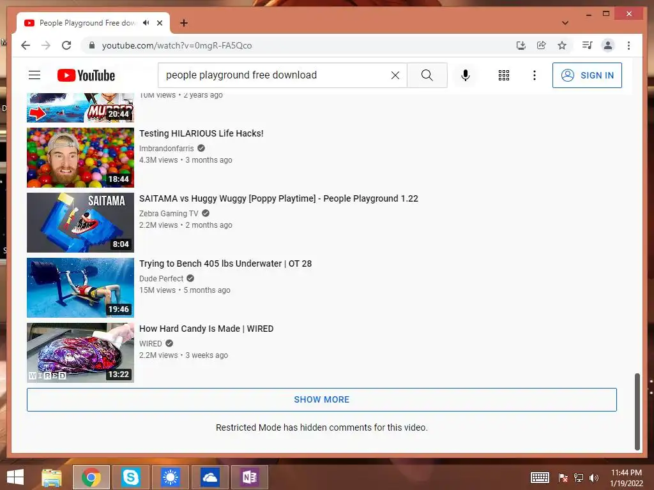Bookmark this page with the star
654x490 pixels.
(x=562, y=45)
